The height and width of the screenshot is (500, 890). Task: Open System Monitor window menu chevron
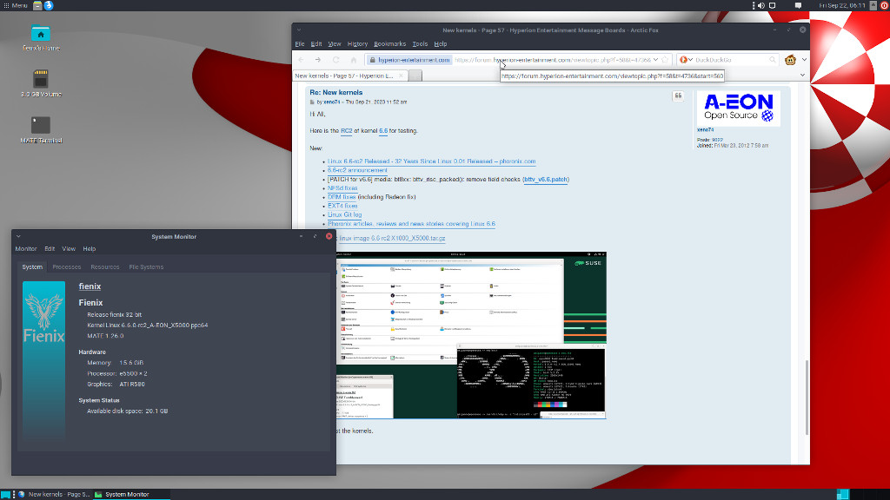point(18,236)
